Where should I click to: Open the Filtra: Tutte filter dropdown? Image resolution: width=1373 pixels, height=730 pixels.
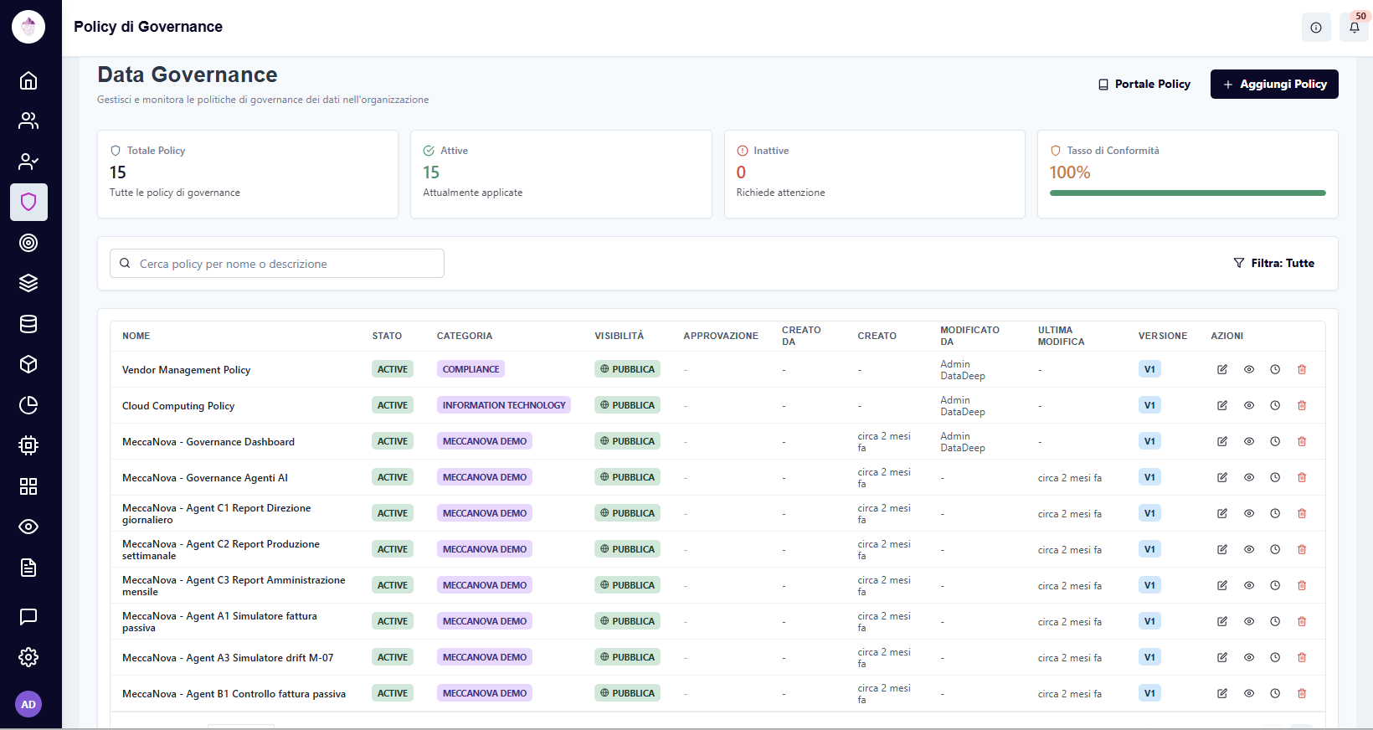click(1273, 263)
